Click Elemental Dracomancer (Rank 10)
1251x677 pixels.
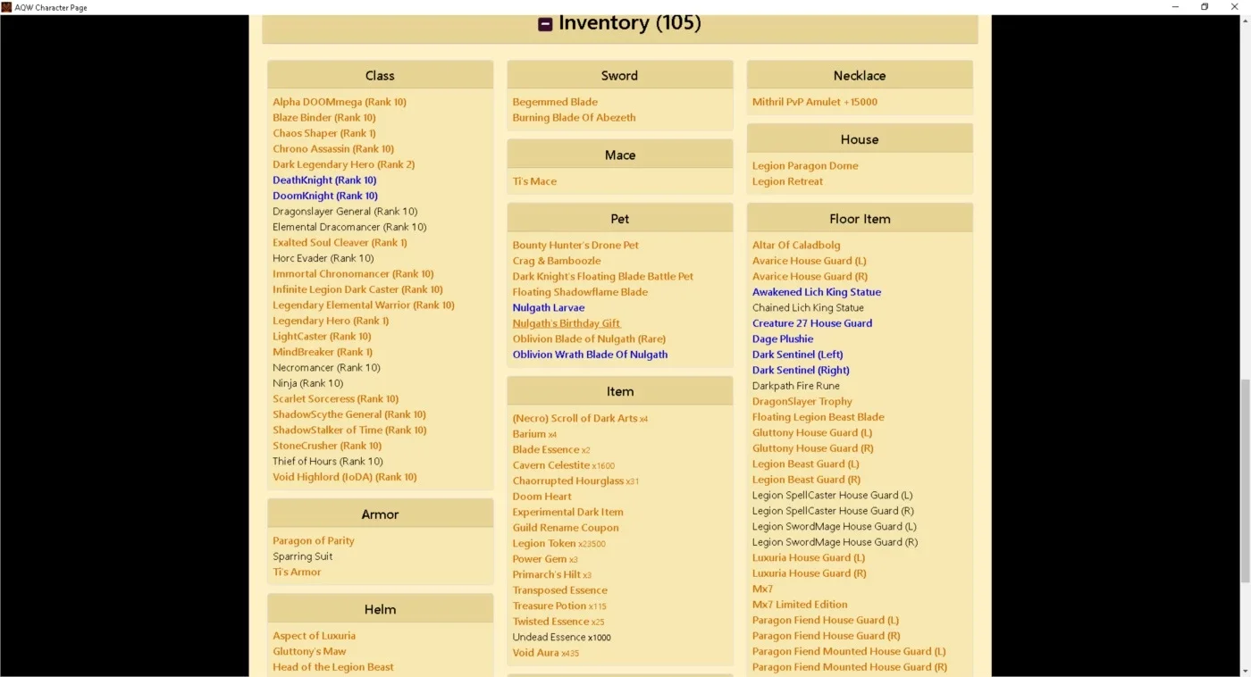tap(349, 227)
